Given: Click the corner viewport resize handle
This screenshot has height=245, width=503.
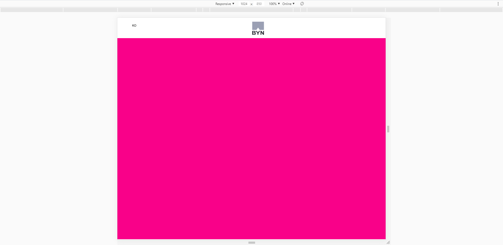Looking at the screenshot, I should [x=388, y=242].
